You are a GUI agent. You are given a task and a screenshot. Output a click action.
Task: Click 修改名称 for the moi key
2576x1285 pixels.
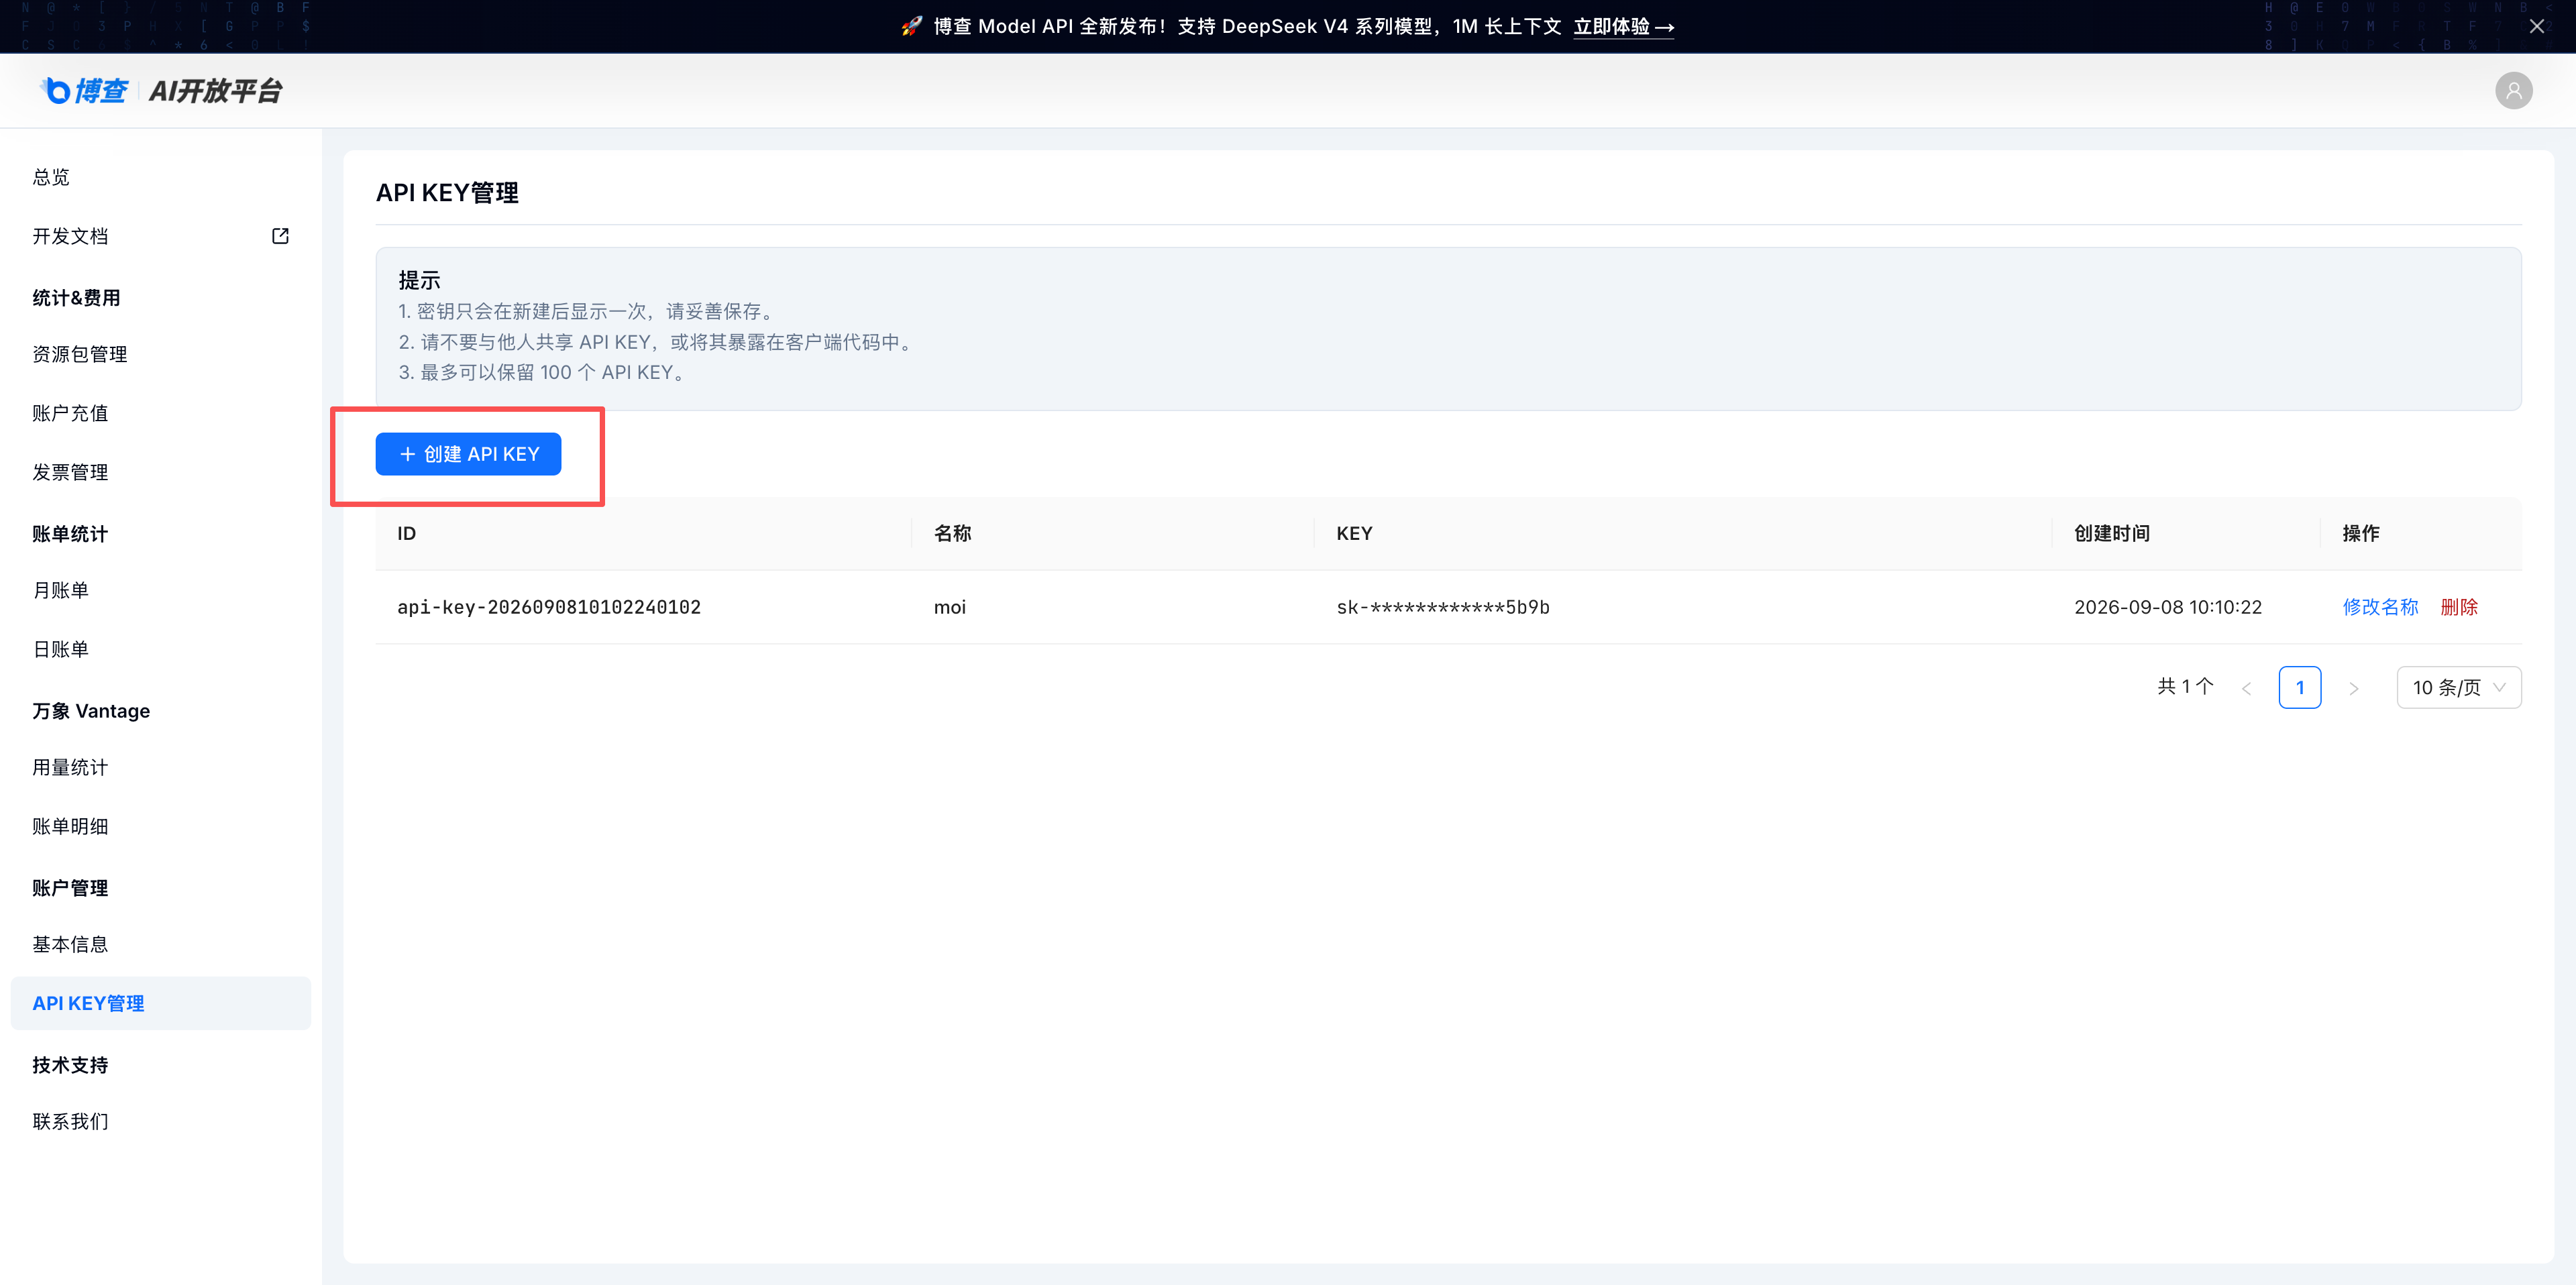(x=2380, y=607)
